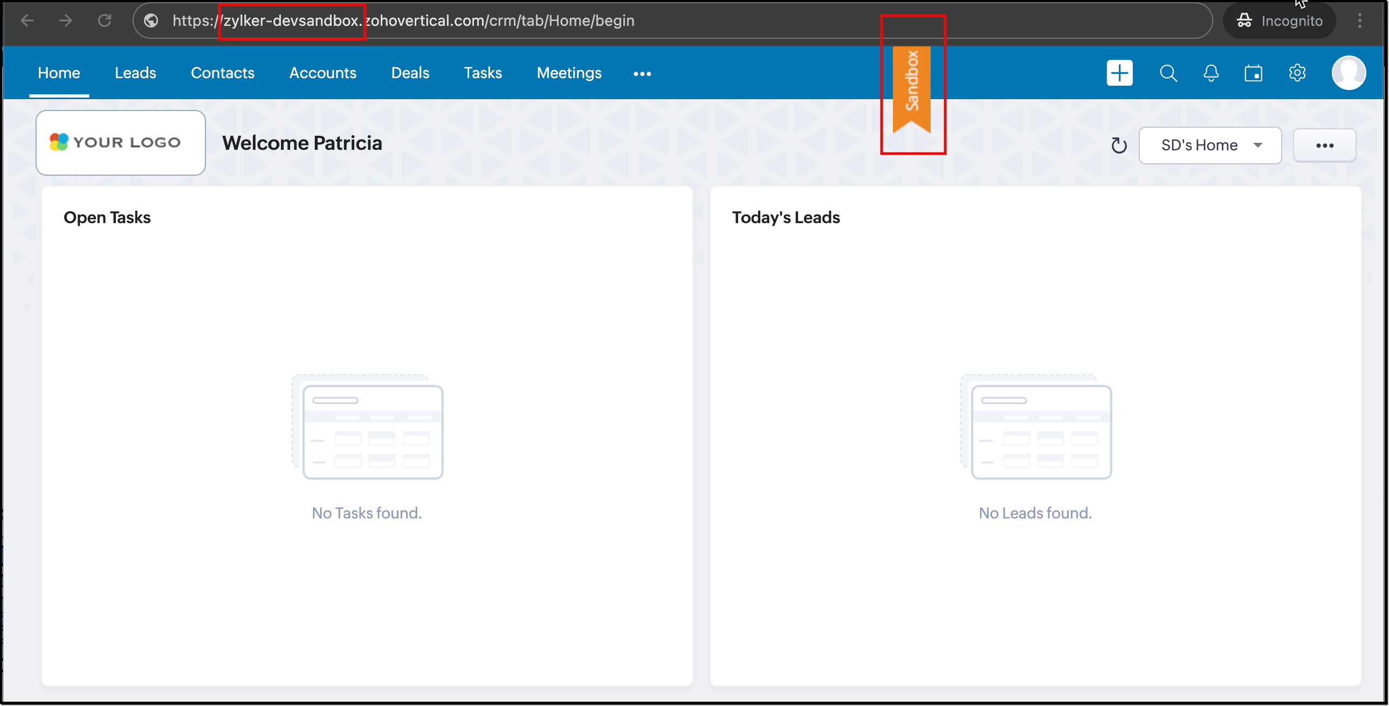1389x706 pixels.
Task: Click the browser reload icon
Action: pos(105,20)
